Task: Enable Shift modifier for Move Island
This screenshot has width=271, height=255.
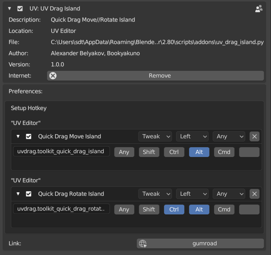Action: pos(149,152)
